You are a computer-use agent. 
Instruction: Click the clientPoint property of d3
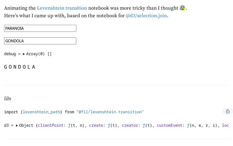pyautogui.click(x=51, y=126)
